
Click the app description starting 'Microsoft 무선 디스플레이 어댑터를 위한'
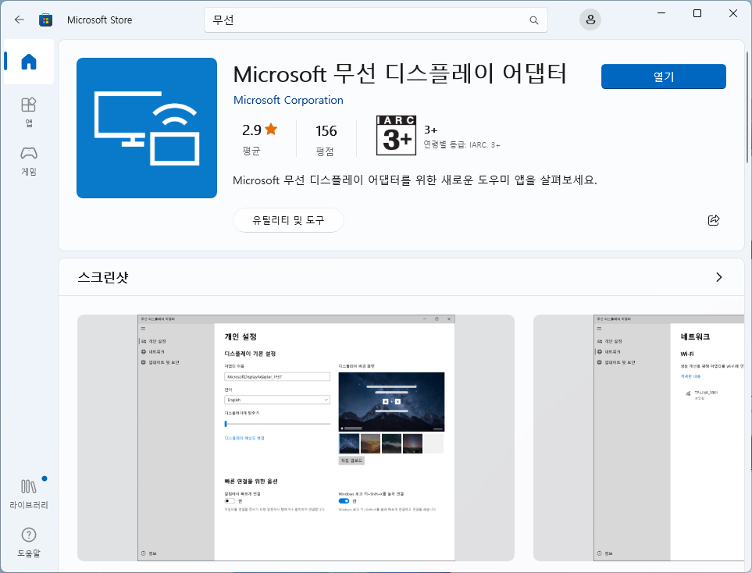415,180
